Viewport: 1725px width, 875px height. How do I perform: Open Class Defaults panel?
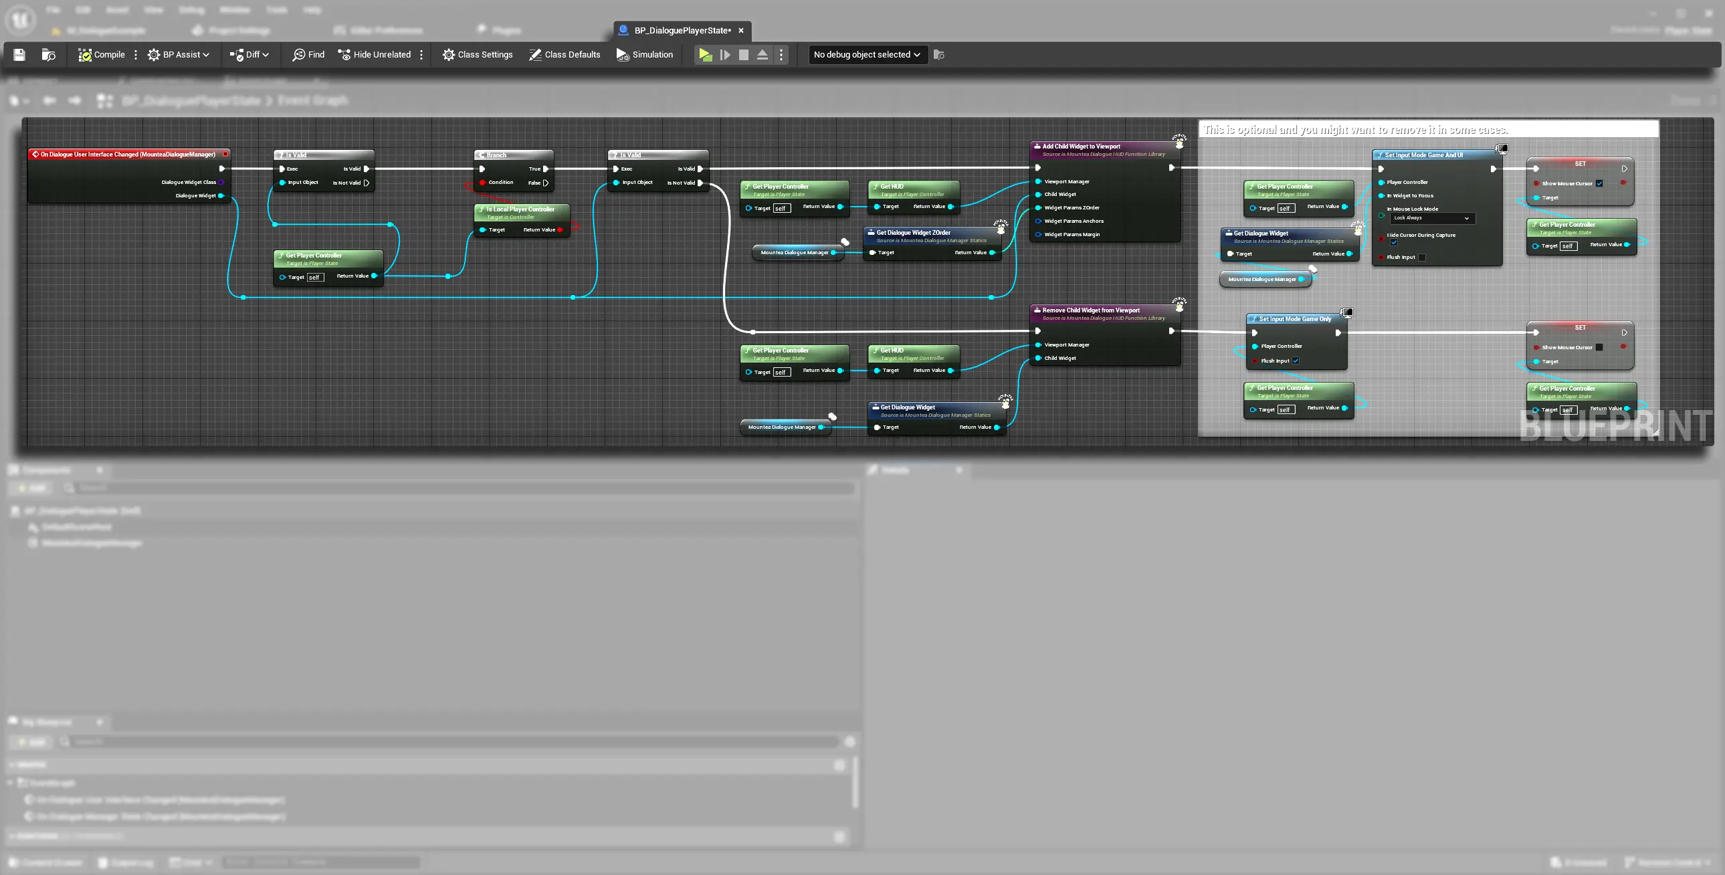click(565, 55)
